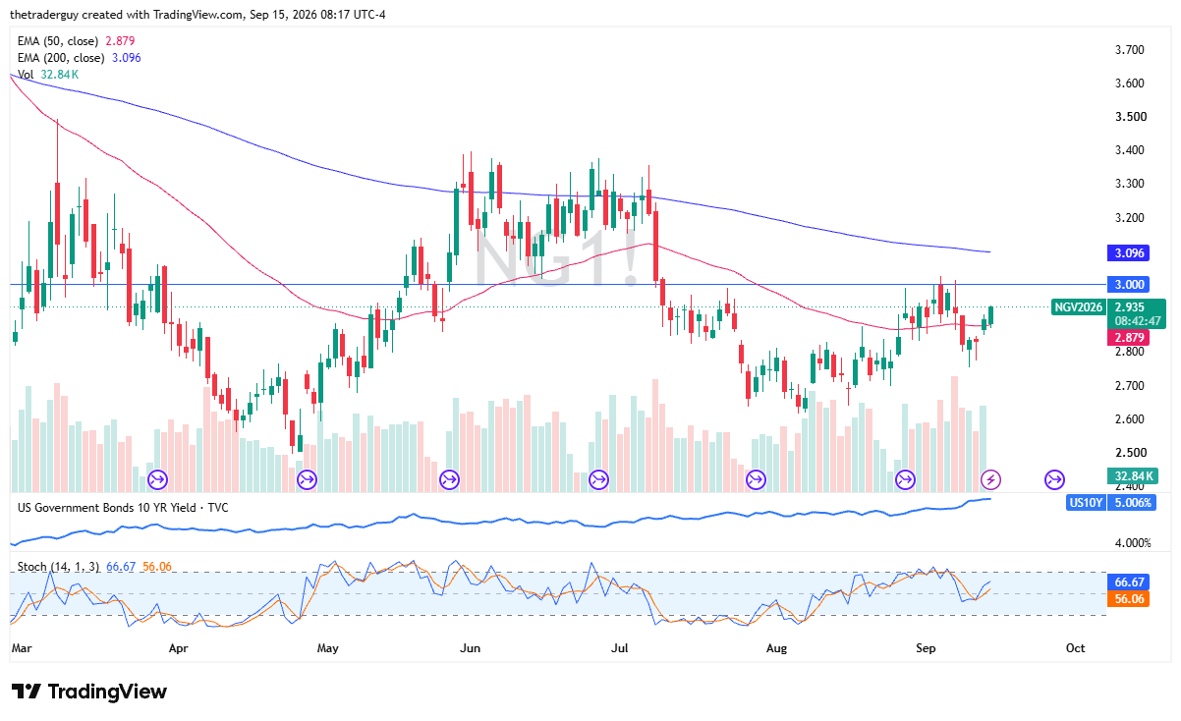Click the EMA (50, close) indicator label
1181x721 pixels.
57,41
